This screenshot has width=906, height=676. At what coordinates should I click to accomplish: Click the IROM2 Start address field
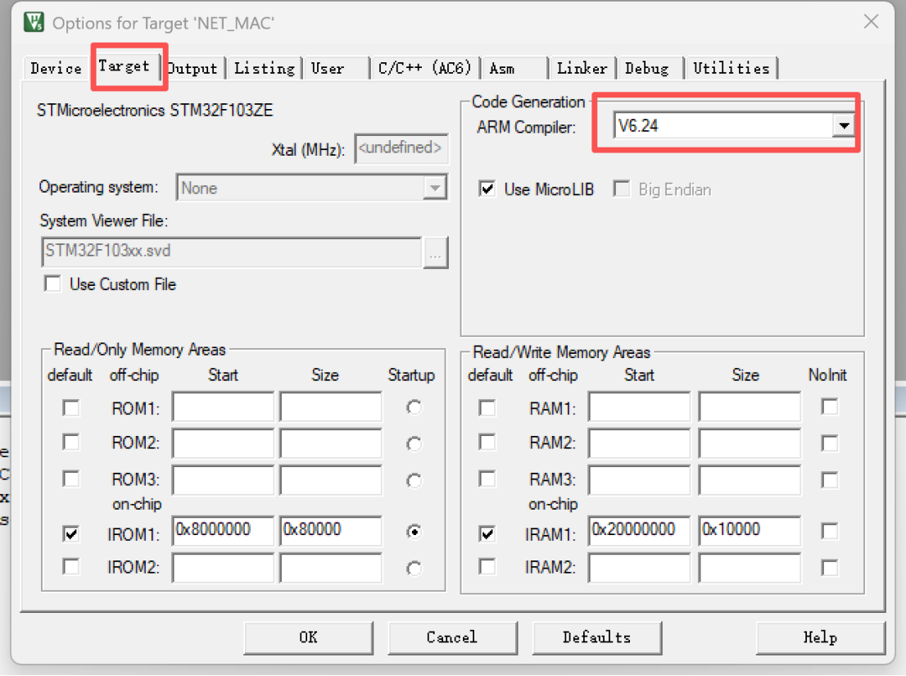[223, 567]
